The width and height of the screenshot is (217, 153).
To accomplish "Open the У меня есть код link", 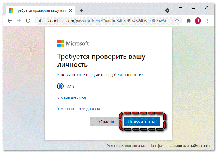I will tap(72, 98).
